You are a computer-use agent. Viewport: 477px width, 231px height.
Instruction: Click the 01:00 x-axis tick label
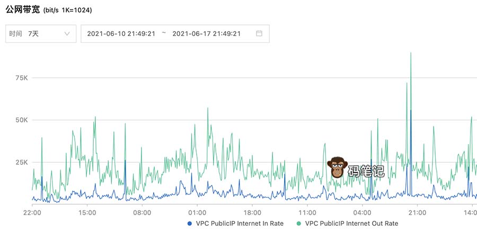[197, 212]
